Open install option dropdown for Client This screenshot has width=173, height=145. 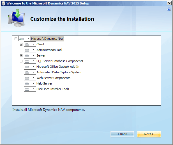[x=30, y=44]
